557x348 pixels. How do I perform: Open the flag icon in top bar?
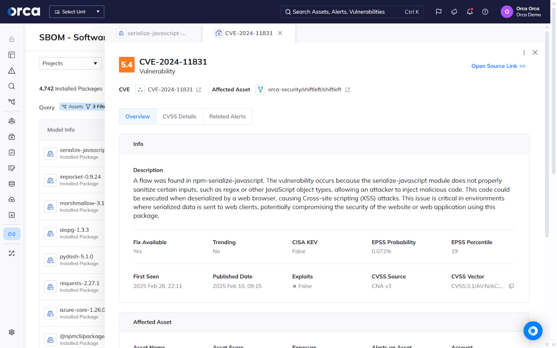pos(439,12)
